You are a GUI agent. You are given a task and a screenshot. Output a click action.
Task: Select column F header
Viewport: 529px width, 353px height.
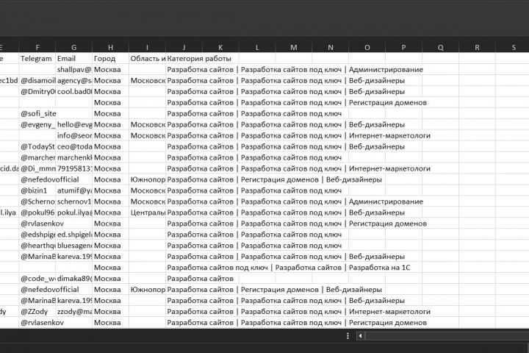[37, 47]
